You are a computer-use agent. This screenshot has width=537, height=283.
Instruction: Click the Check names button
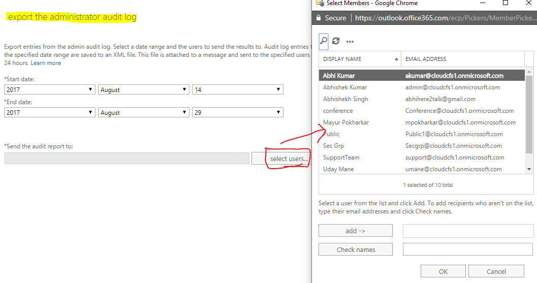click(356, 249)
